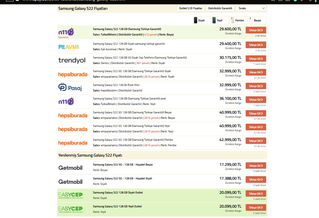This screenshot has width=319, height=218.
Task: Click hepsiburada logo for Yeşil listing
Action: tap(73, 129)
